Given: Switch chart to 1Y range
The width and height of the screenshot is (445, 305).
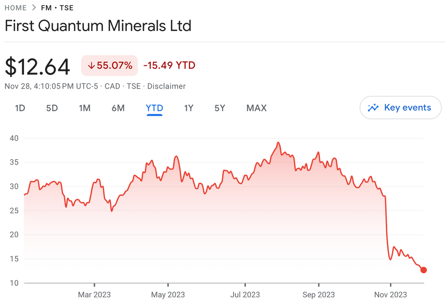Looking at the screenshot, I should (188, 108).
